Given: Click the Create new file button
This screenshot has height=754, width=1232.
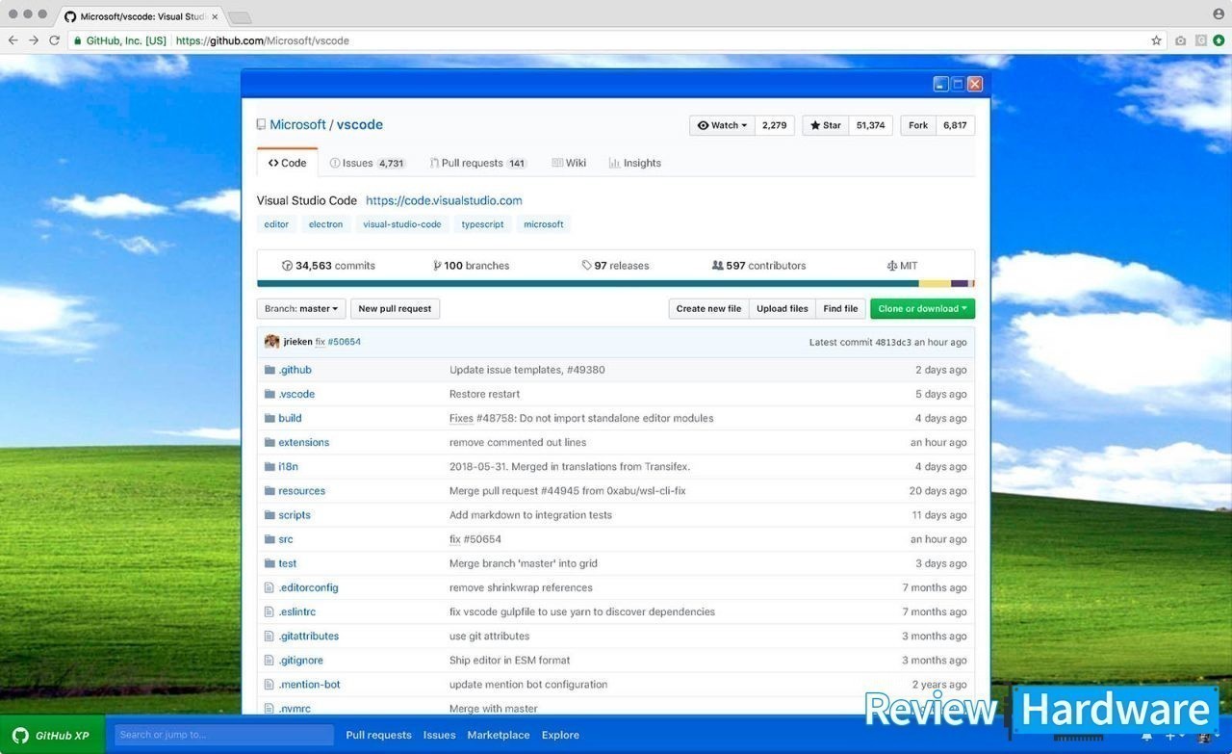Looking at the screenshot, I should [708, 309].
